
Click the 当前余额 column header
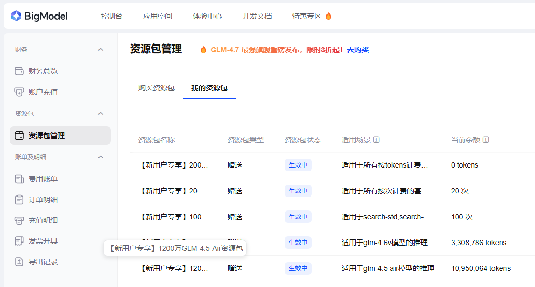click(x=466, y=140)
